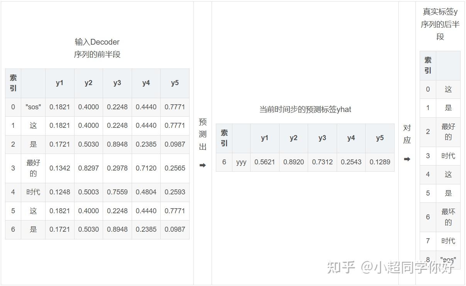The width and height of the screenshot is (466, 286).
Task: Click 0.1721 in the index 2 row
Action: (x=59, y=144)
